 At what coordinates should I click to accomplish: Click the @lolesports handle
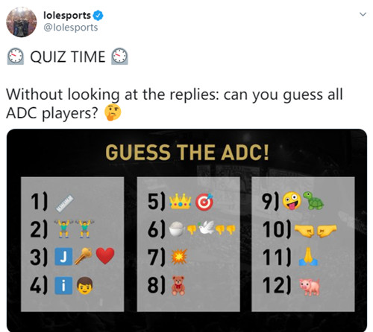pos(71,28)
